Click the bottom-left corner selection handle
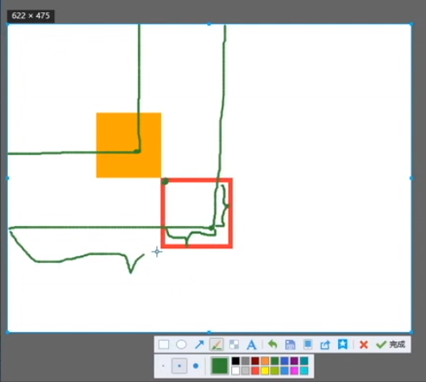 7,332
